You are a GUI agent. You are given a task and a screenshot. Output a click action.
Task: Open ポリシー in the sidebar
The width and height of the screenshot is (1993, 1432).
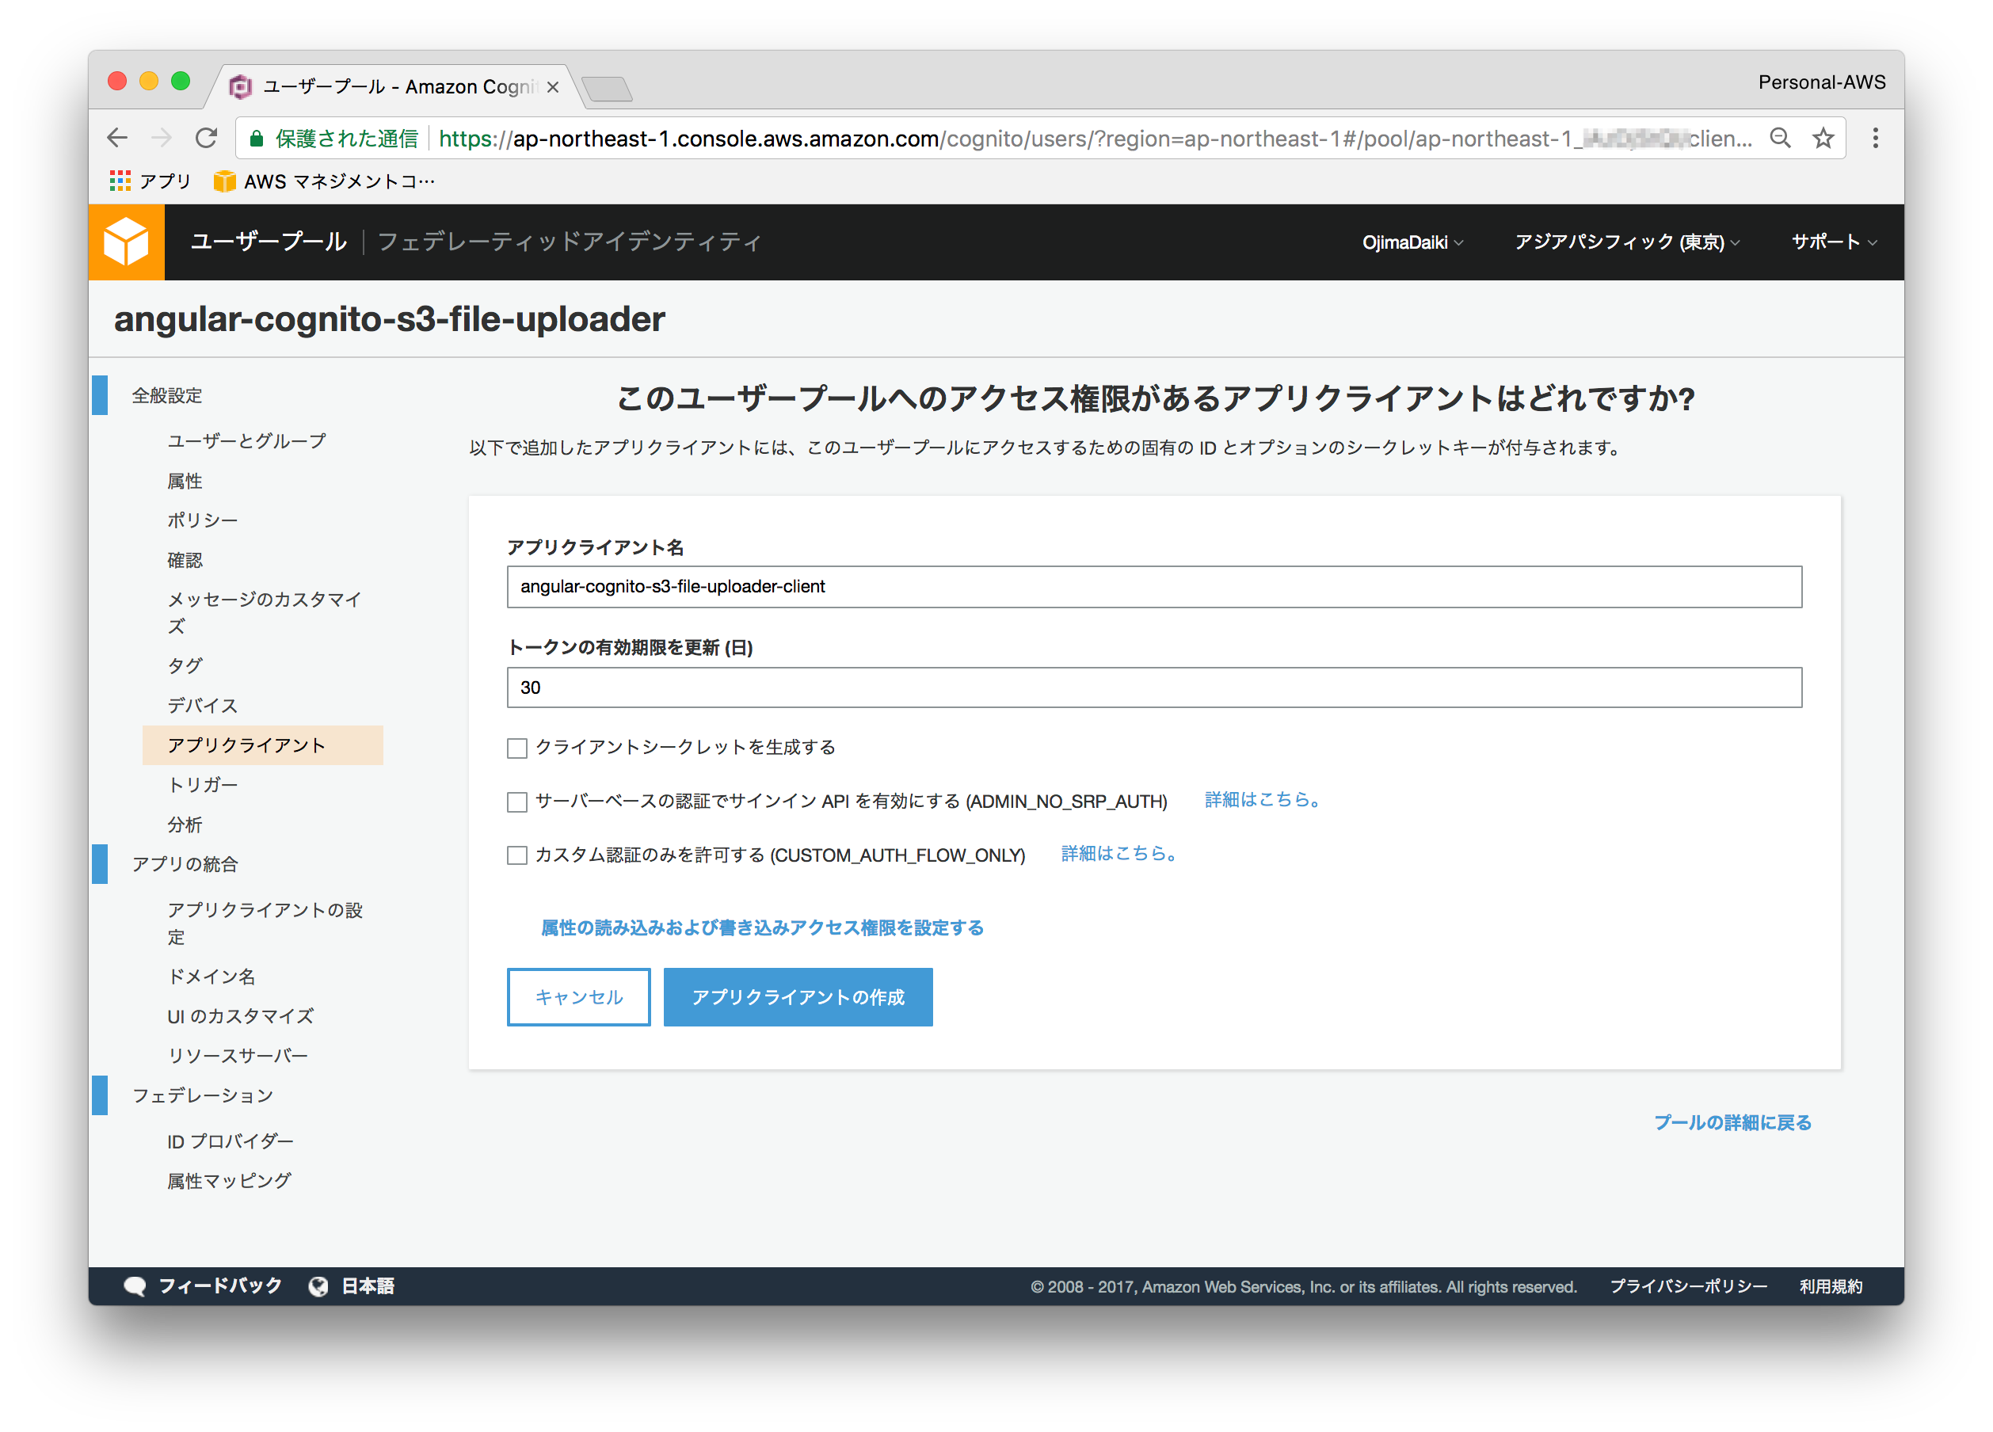[x=202, y=520]
